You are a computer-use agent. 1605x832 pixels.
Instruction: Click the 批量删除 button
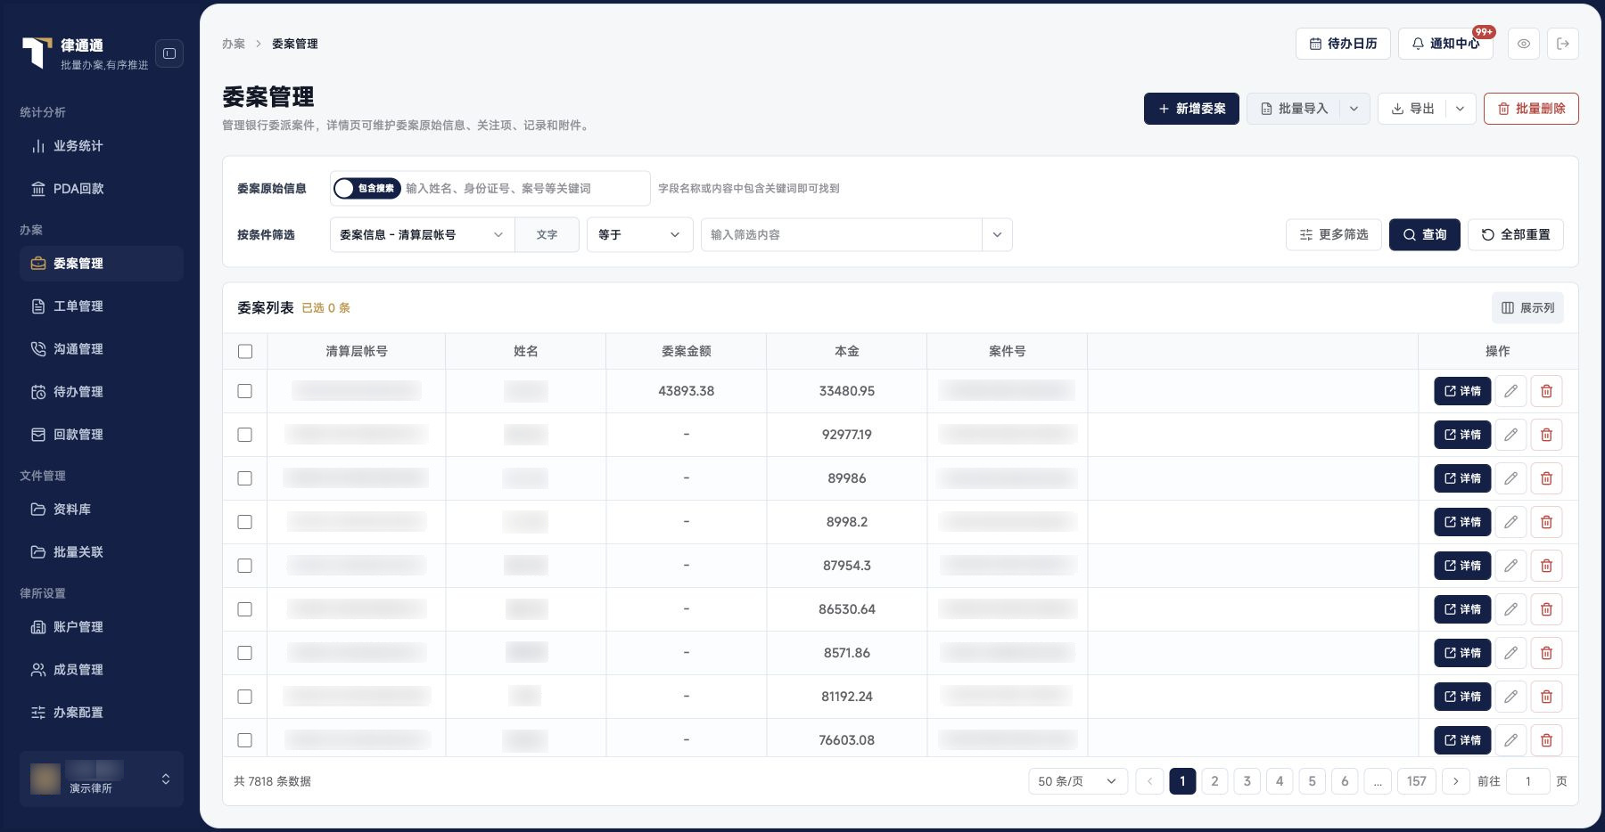tap(1531, 109)
